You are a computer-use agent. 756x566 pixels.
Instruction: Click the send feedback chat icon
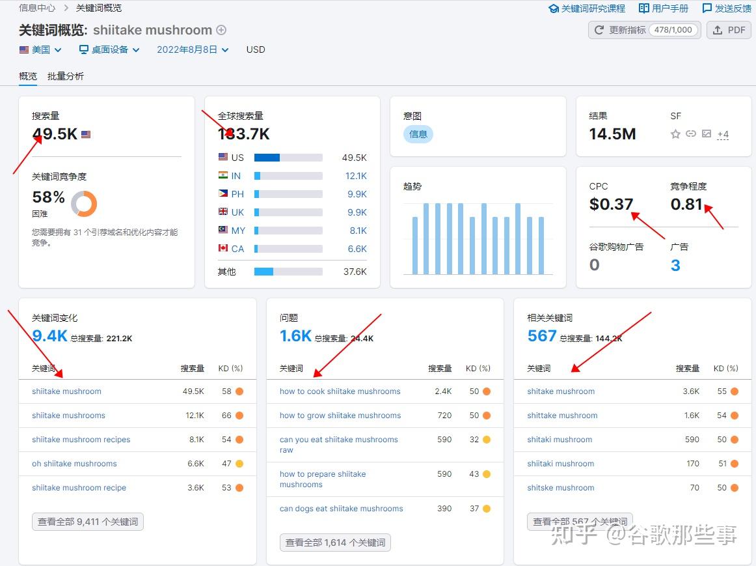pos(707,8)
